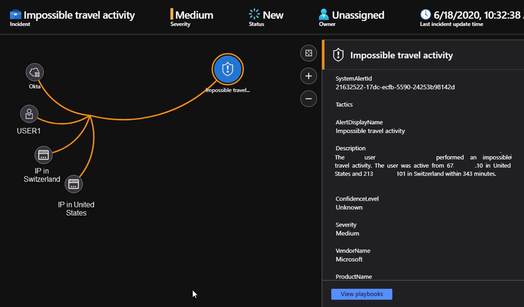Click the Unassigned owner person icon
The height and width of the screenshot is (307, 524).
(324, 15)
